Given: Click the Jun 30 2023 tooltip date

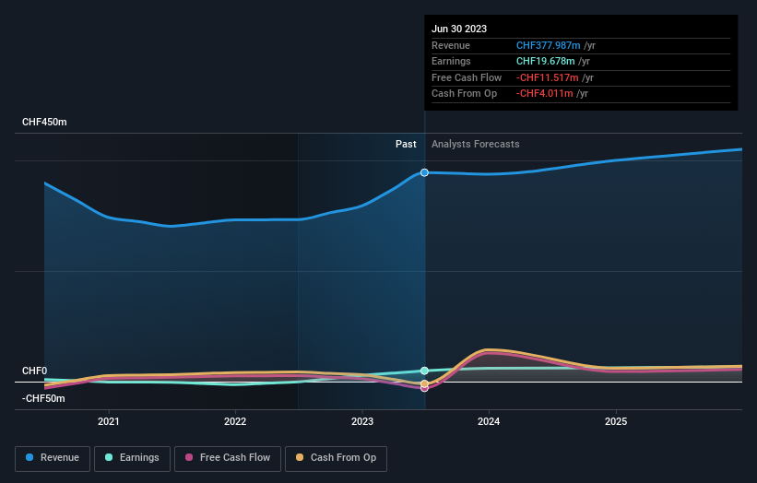Looking at the screenshot, I should tap(459, 29).
